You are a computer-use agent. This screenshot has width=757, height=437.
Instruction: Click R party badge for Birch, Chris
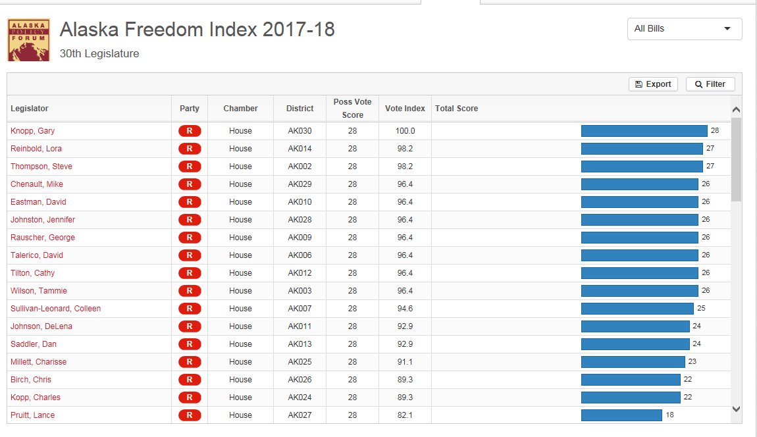[190, 380]
